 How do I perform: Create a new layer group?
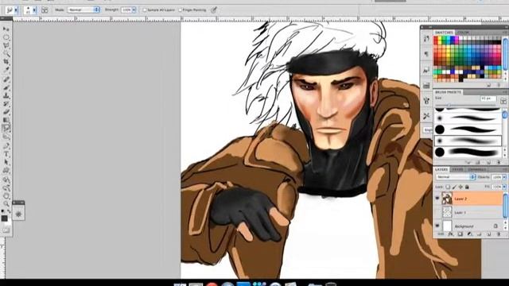click(x=479, y=234)
